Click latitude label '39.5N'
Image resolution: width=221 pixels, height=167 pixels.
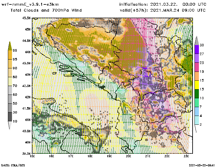point(26,154)
